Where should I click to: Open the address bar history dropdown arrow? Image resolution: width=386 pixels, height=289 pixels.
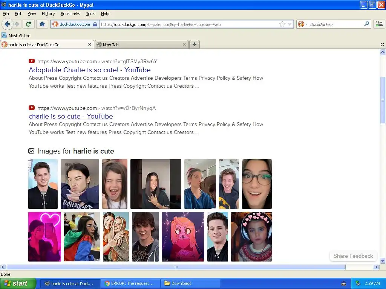290,24
